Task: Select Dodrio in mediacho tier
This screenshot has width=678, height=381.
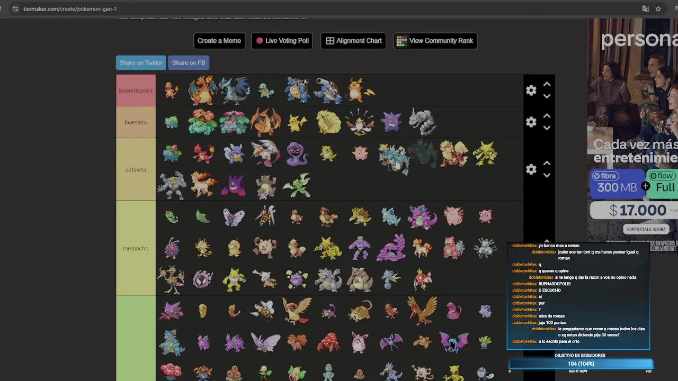Action: pyautogui.click(x=171, y=279)
